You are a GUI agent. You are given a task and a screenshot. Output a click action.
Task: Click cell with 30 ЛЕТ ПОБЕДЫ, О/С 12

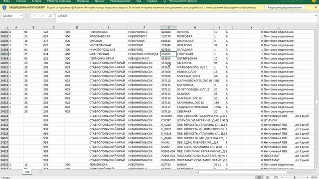coord(195,89)
